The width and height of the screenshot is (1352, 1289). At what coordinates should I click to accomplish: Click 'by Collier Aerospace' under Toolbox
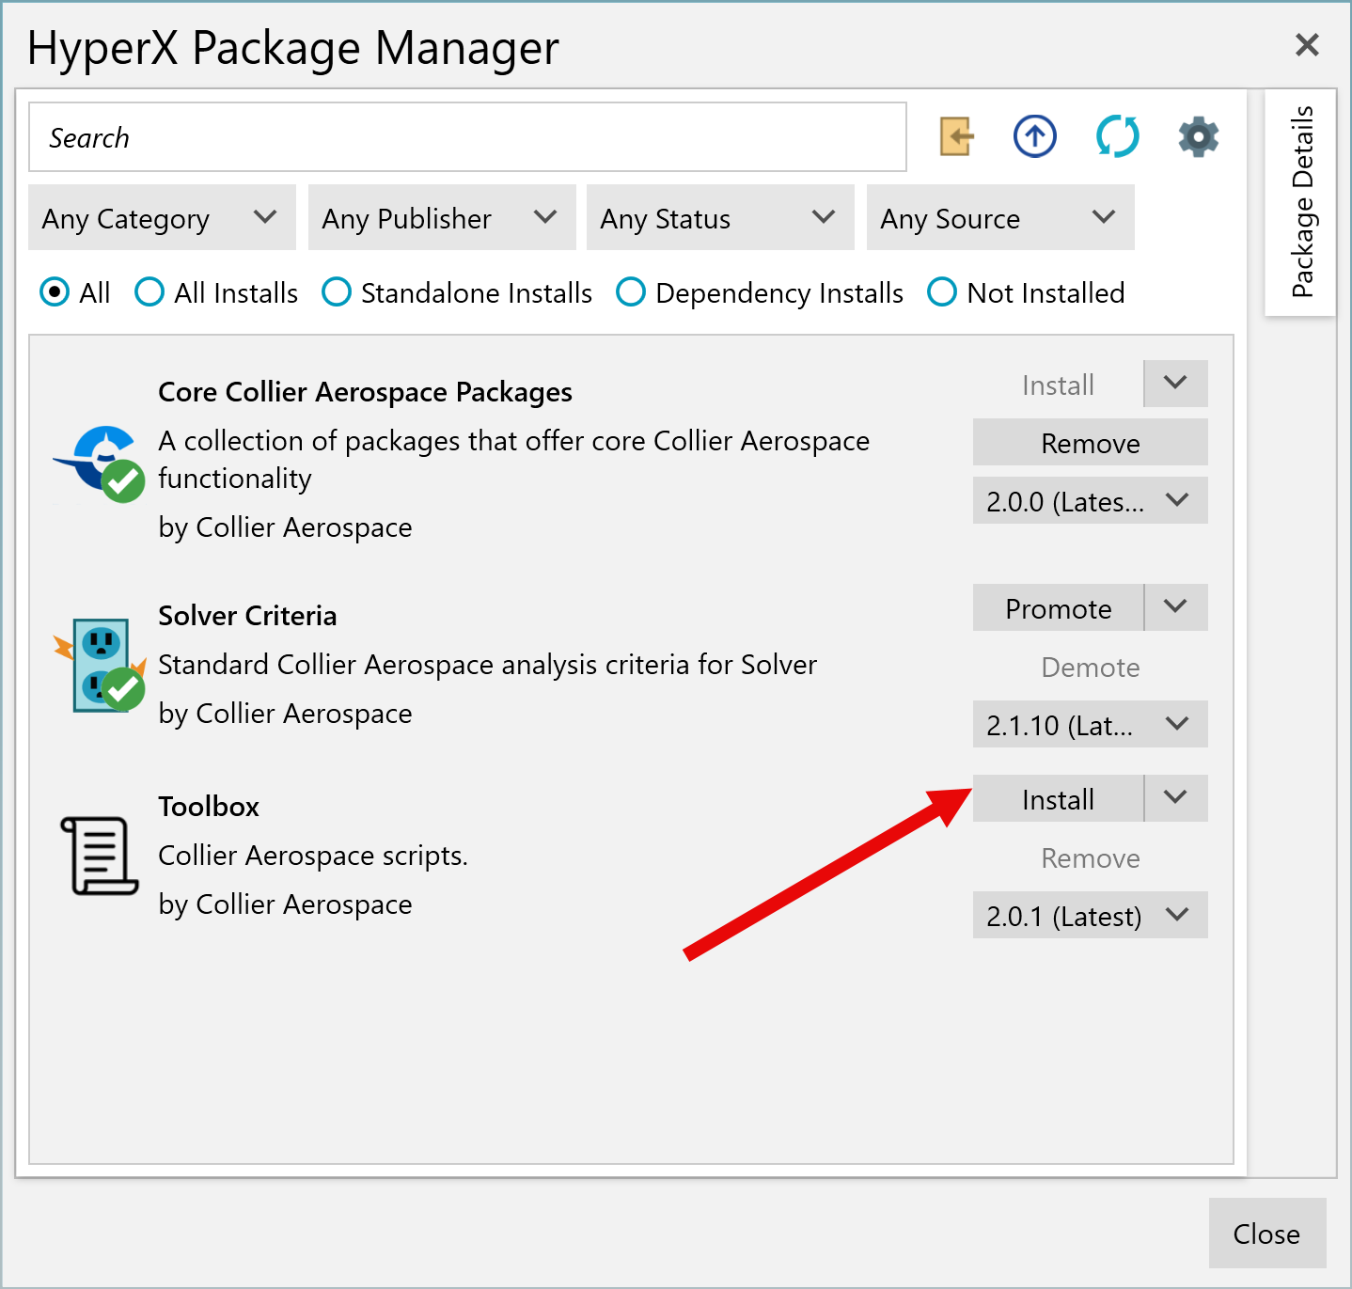[285, 904]
